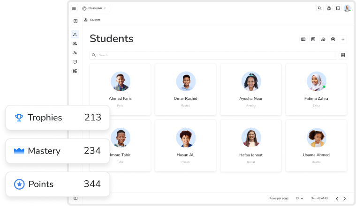The width and height of the screenshot is (356, 206).
Task: Open the groups icon in sidebar
Action: [75, 44]
